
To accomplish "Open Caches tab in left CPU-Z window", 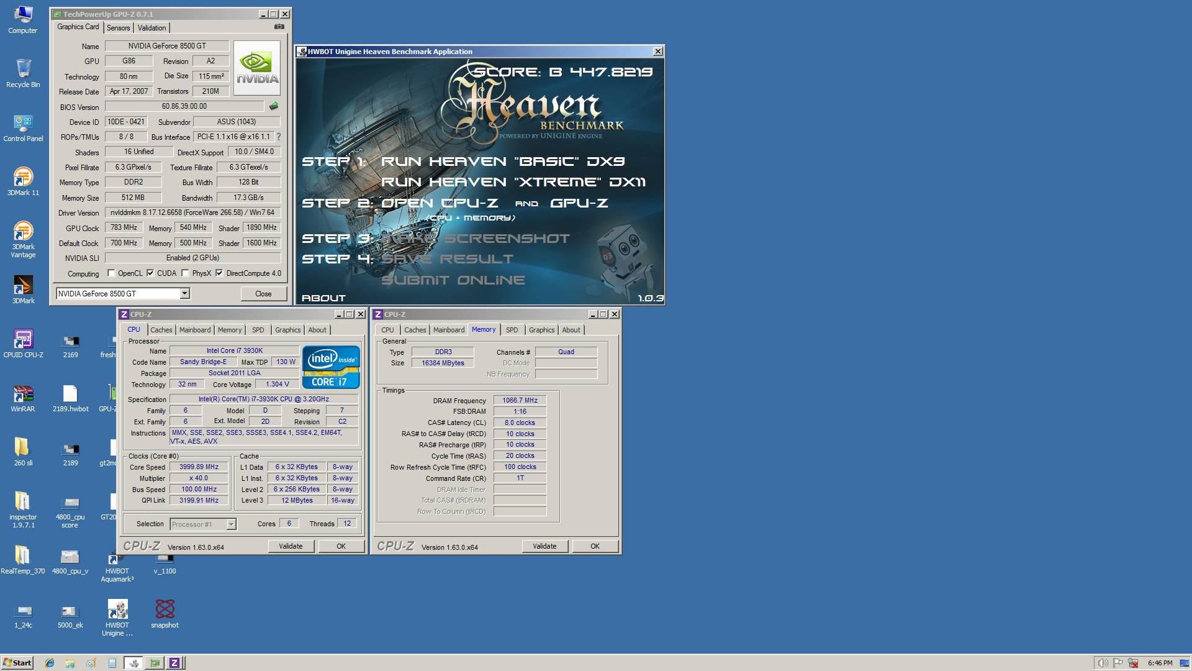I will [x=161, y=330].
